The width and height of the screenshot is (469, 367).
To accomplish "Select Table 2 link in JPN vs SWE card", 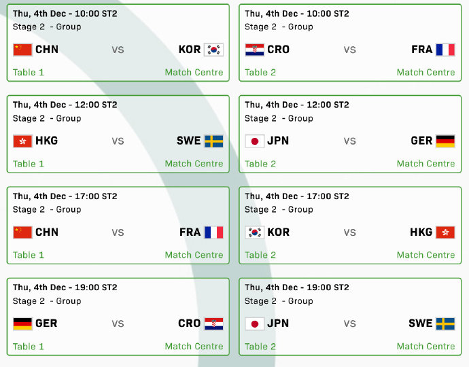I will point(260,346).
